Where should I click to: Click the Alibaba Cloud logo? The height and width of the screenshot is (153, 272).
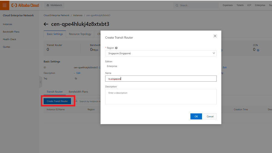click(x=25, y=5)
